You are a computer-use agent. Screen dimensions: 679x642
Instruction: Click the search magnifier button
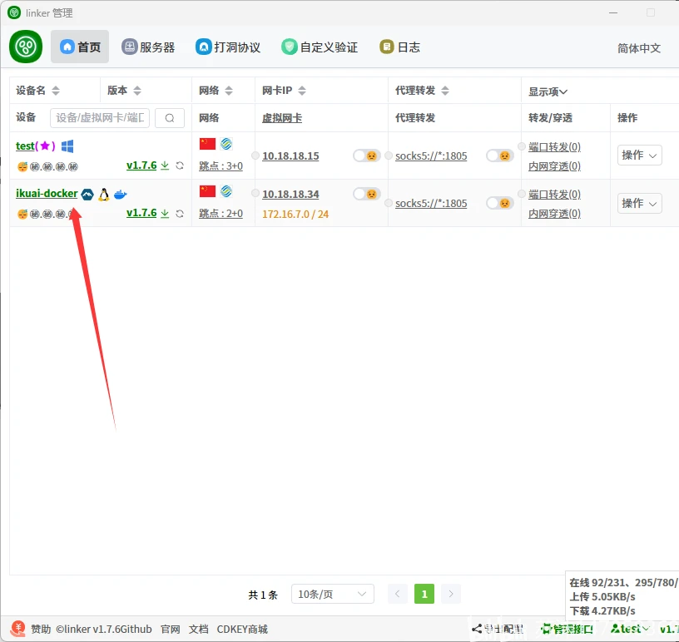point(170,118)
